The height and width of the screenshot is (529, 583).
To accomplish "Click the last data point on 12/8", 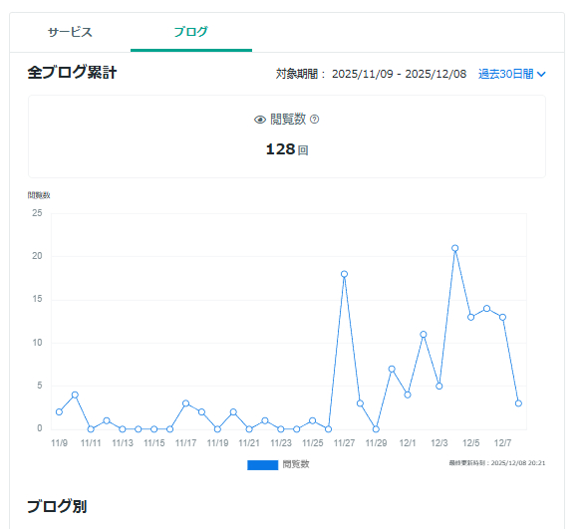I will 518,403.
